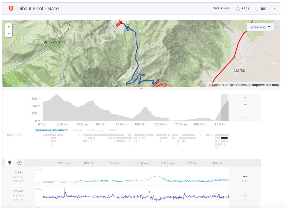Zoom out on the map
Image resolution: width=286 pixels, height=208 pixels.
click(x=9, y=34)
